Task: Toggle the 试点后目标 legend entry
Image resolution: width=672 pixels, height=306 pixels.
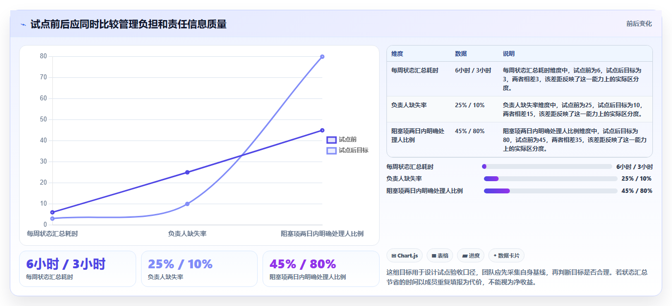Action: pos(348,150)
